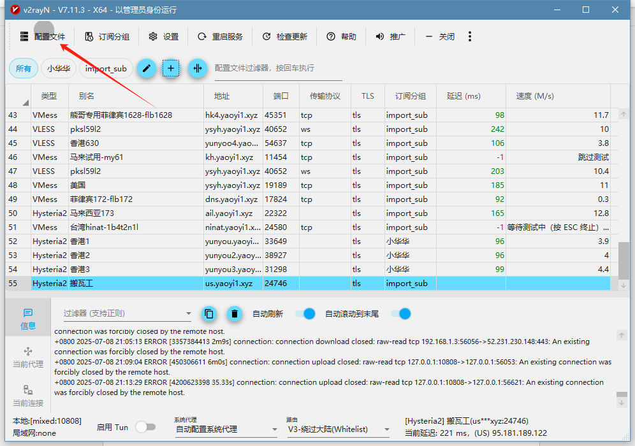Sort by the 速度 (M/s) column header
Screen dimensions: 635x446
point(558,96)
